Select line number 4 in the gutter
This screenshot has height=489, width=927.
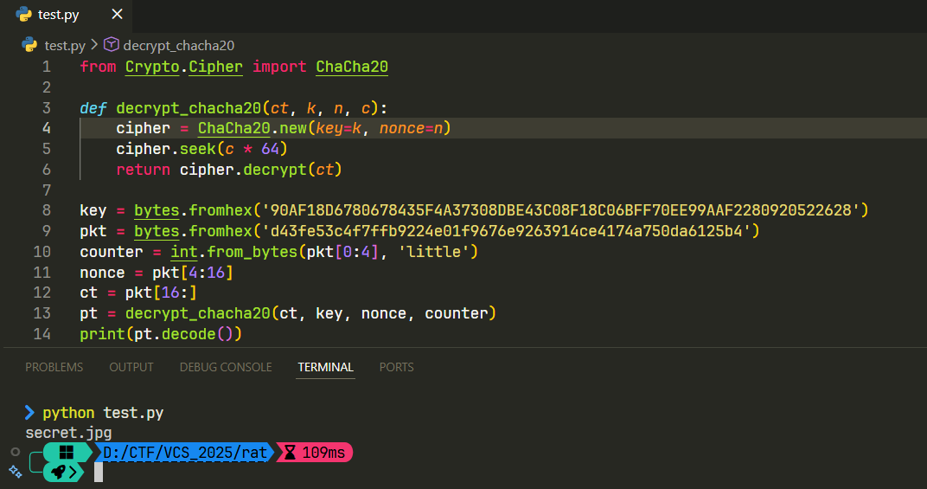click(46, 128)
